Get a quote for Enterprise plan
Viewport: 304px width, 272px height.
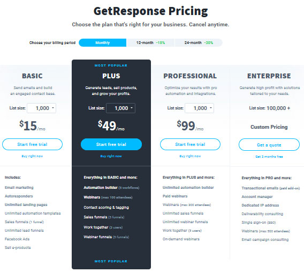point(269,145)
